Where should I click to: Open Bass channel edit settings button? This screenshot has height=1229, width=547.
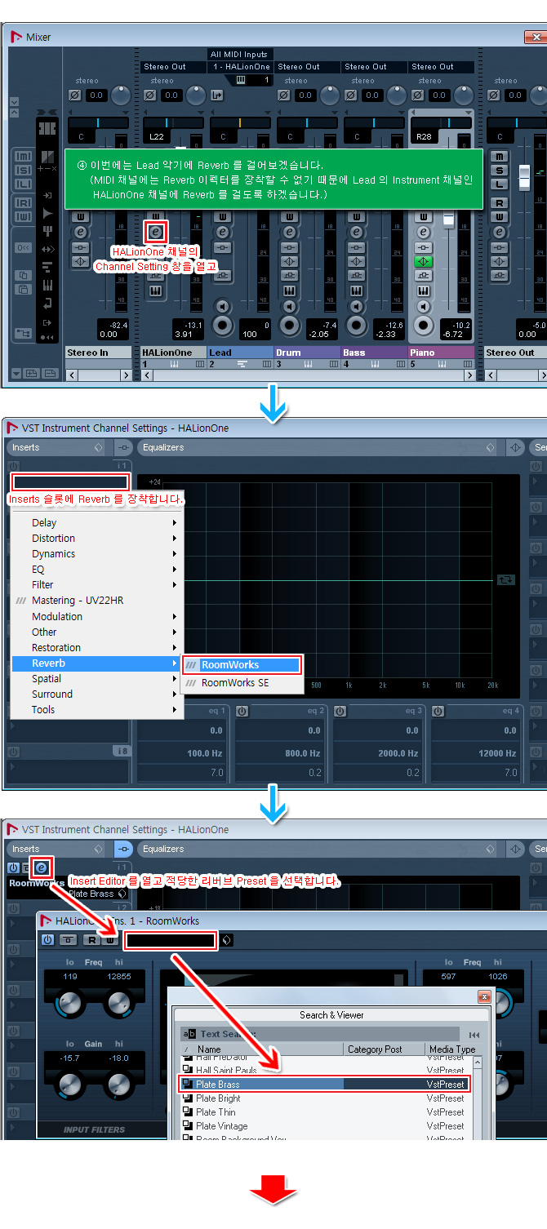click(356, 232)
